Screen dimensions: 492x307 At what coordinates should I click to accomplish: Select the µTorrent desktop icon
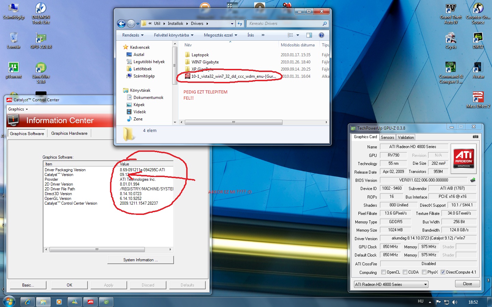[x=14, y=71]
